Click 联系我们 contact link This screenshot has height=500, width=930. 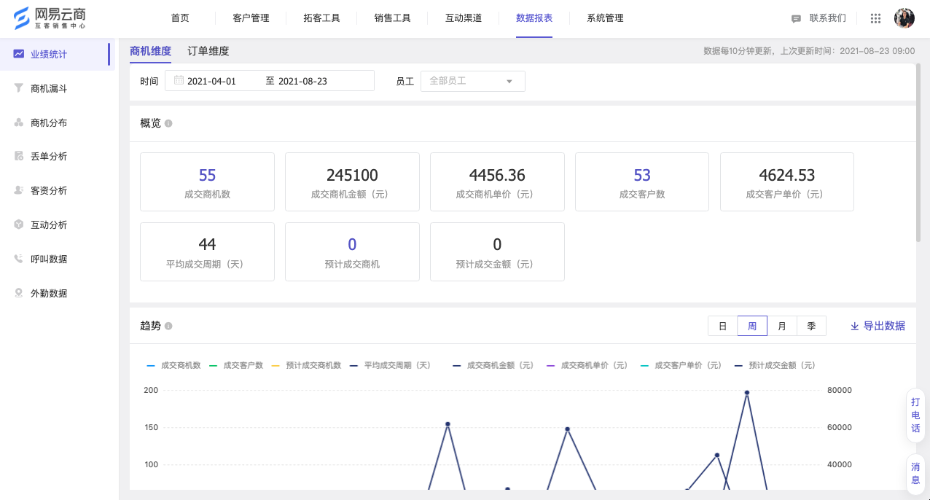pos(819,18)
